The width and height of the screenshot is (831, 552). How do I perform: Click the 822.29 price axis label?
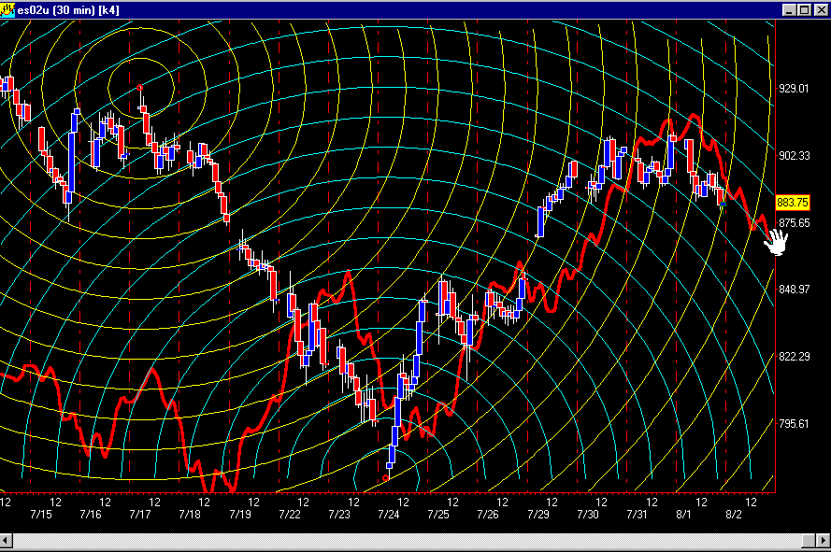coord(794,357)
